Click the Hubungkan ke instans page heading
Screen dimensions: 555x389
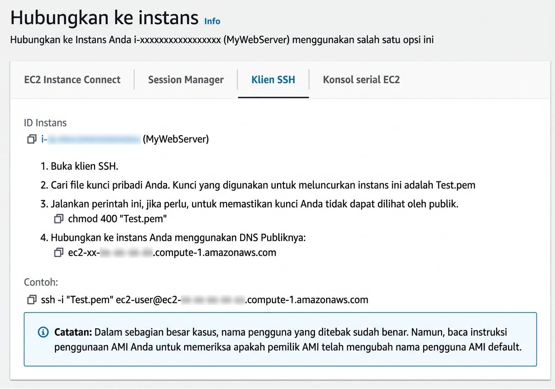pos(104,18)
